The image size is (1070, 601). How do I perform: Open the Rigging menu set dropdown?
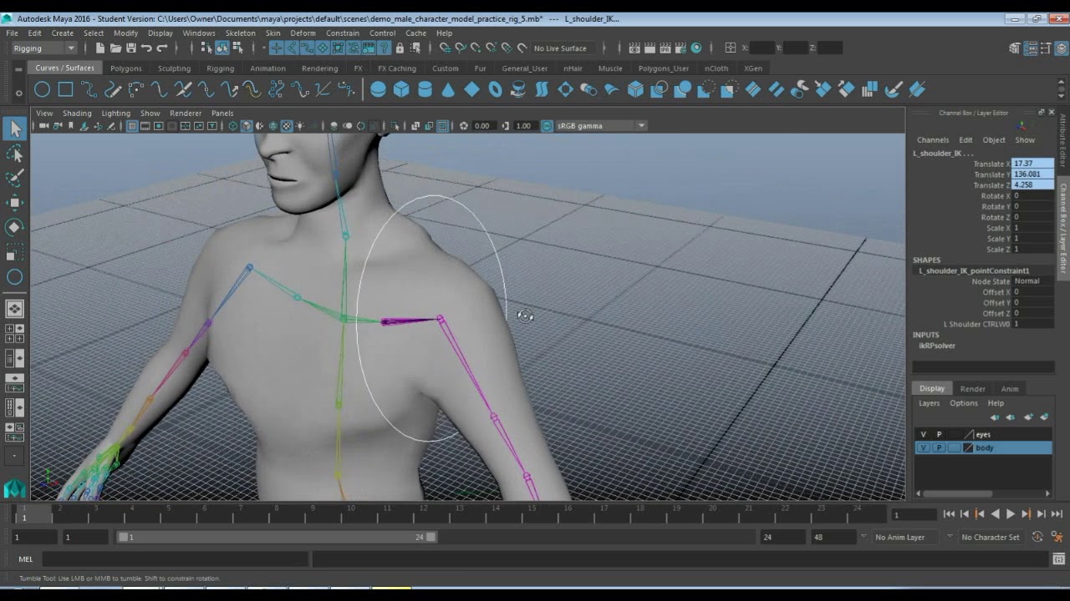(x=44, y=48)
